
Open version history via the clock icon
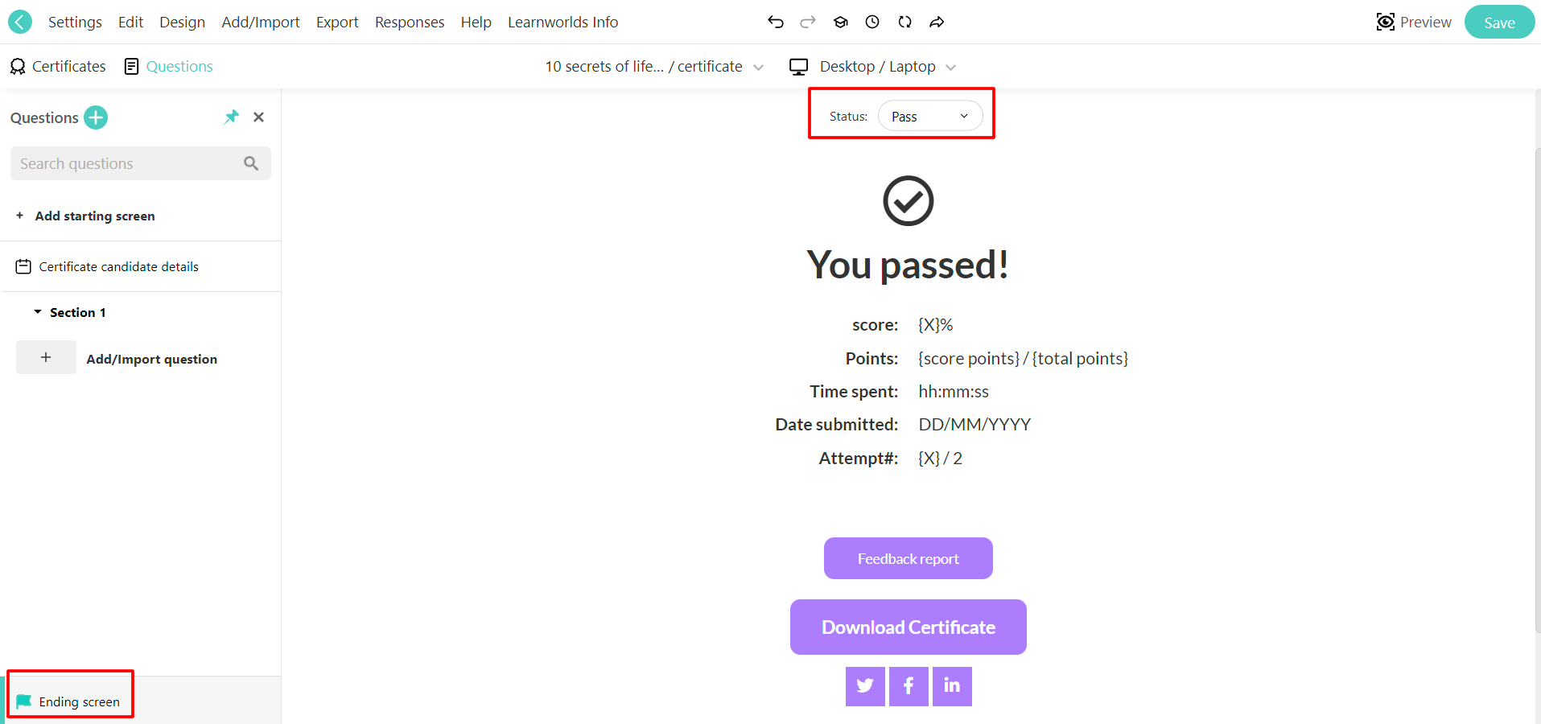click(x=871, y=22)
